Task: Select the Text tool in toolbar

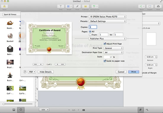Action: 60,6
